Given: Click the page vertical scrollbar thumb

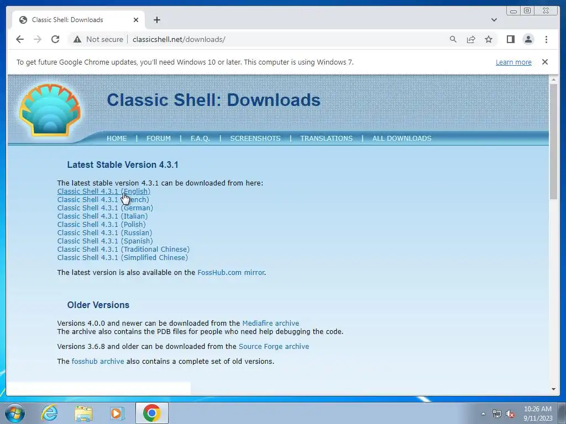Looking at the screenshot, I should click(x=553, y=141).
